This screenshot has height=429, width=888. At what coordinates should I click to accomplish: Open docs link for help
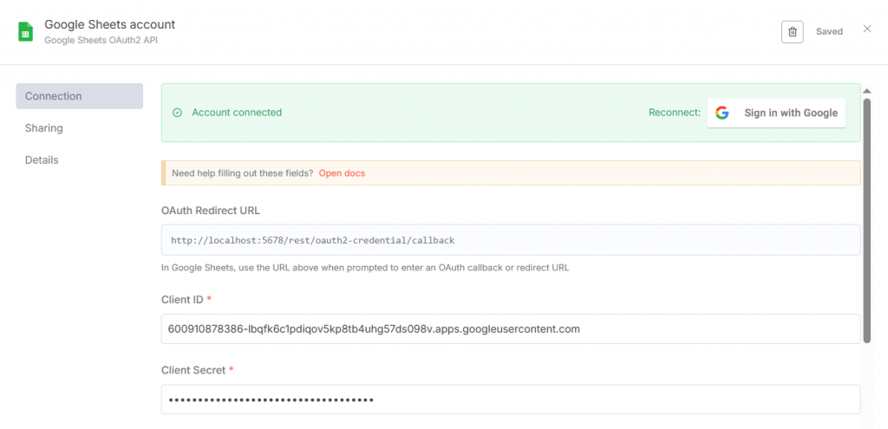[x=342, y=173]
